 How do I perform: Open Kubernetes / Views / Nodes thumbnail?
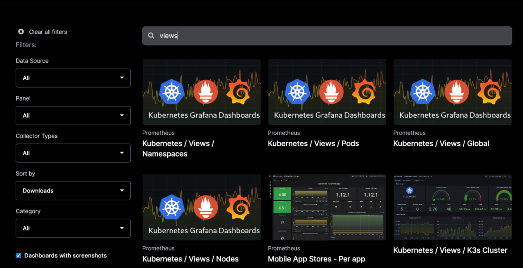(202, 207)
